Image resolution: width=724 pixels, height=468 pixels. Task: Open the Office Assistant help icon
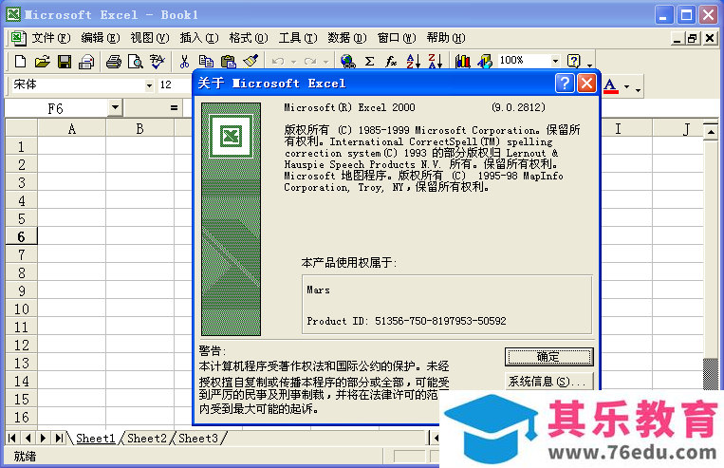(x=573, y=61)
